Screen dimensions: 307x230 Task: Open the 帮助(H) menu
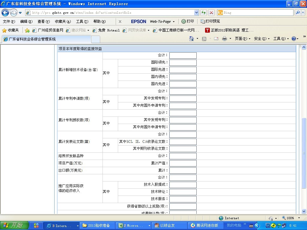[100, 22]
